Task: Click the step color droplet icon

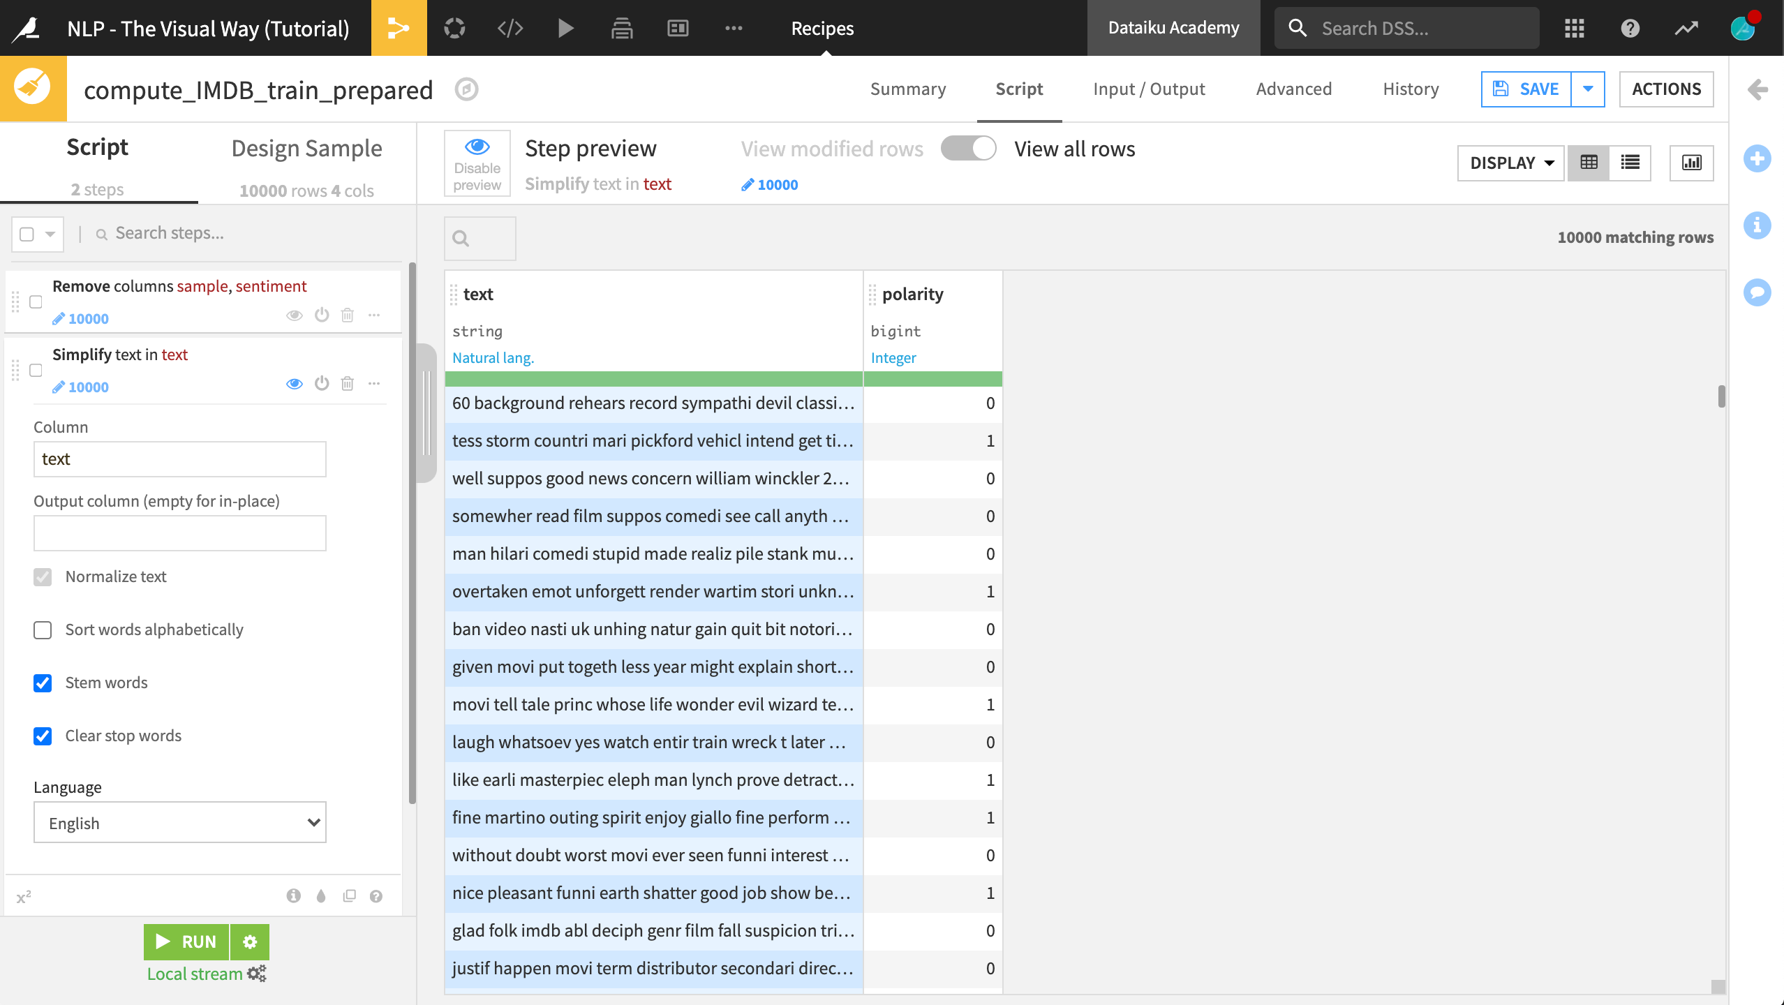Action: pos(321,896)
